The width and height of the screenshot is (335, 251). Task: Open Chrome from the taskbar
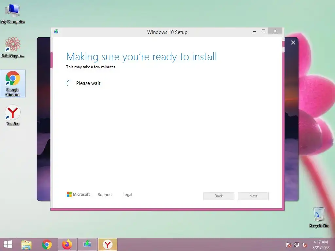47,244
